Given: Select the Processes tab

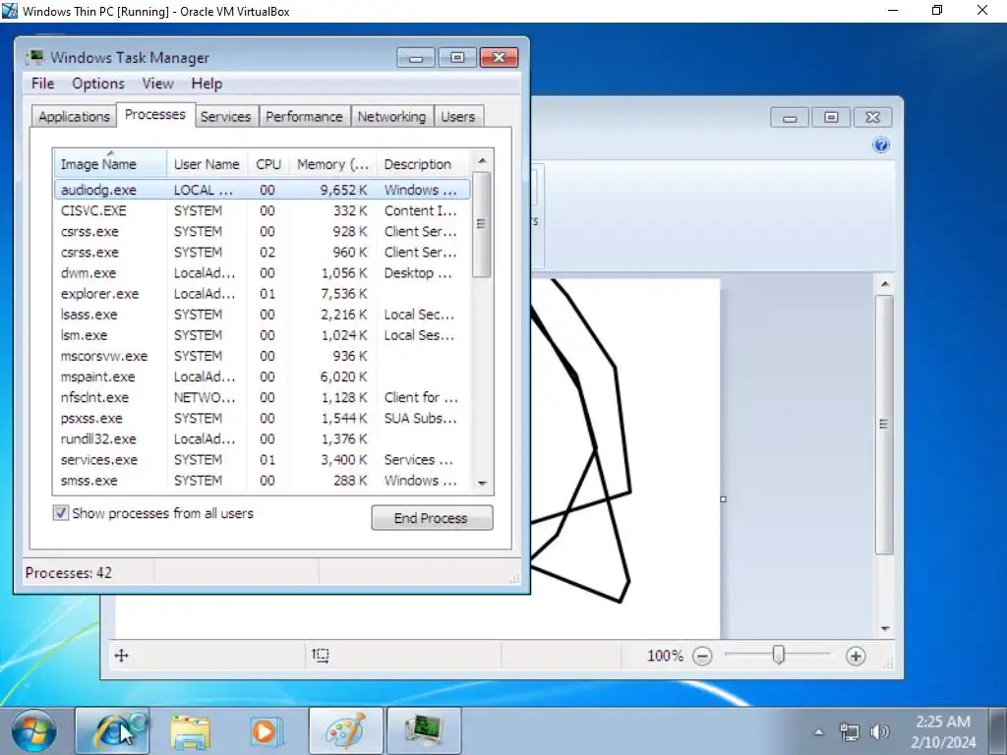Looking at the screenshot, I should point(155,114).
